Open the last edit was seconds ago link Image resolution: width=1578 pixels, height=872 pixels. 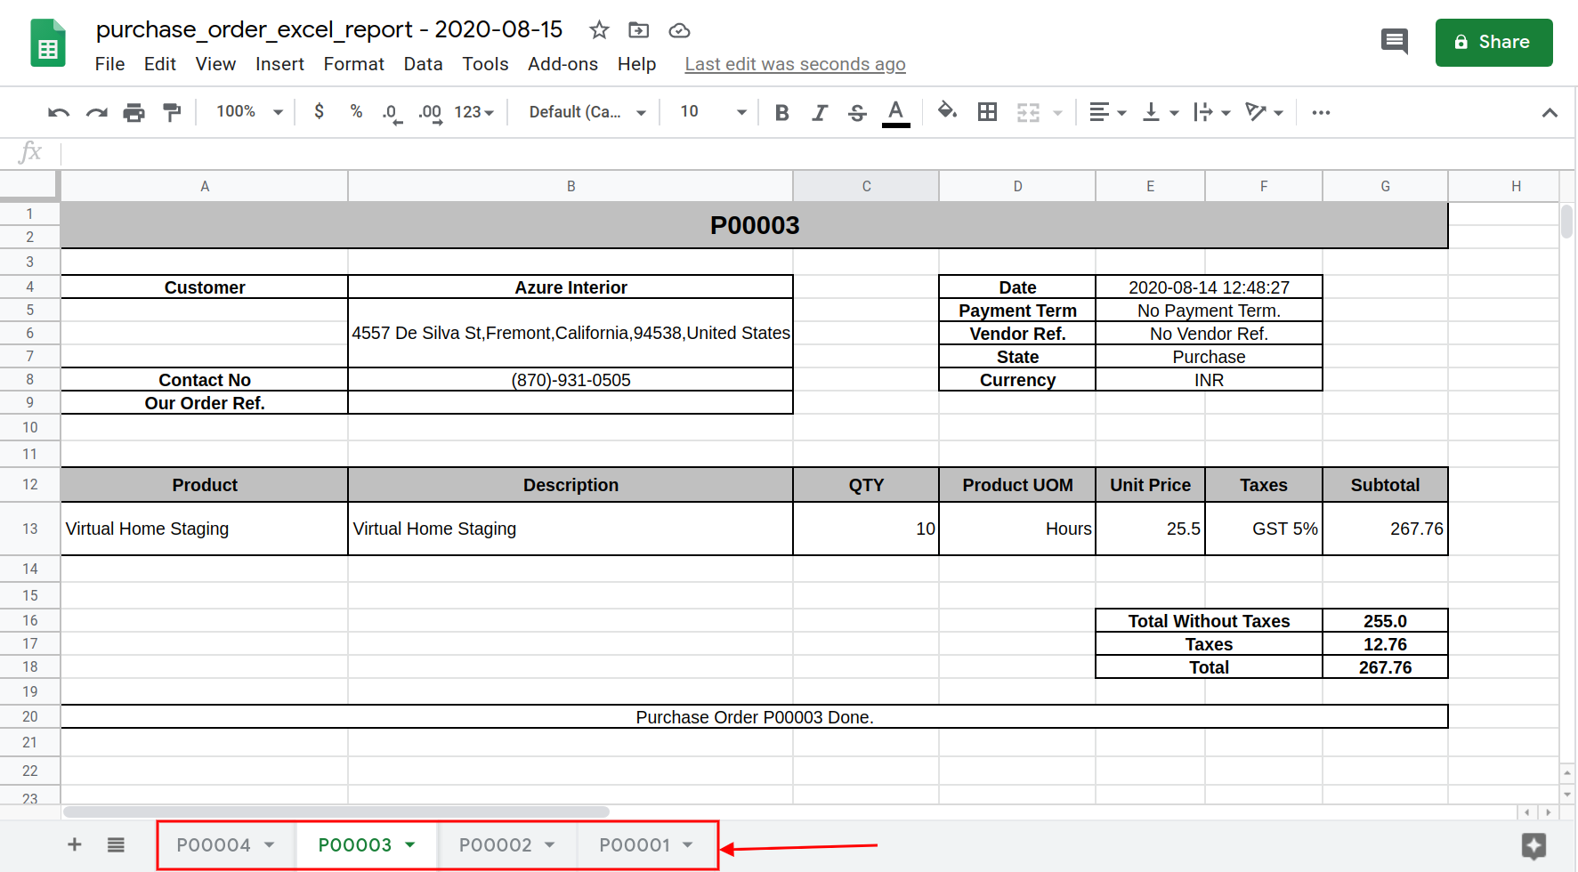[795, 64]
